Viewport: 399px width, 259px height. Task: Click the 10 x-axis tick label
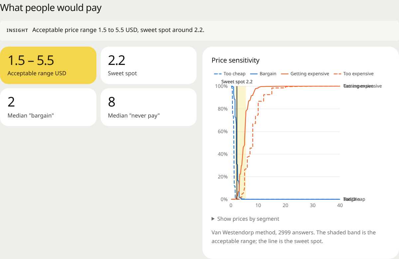click(x=258, y=205)
